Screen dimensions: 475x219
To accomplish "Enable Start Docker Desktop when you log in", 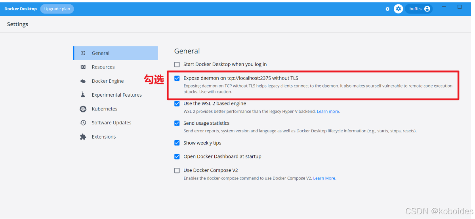I will click(177, 64).
